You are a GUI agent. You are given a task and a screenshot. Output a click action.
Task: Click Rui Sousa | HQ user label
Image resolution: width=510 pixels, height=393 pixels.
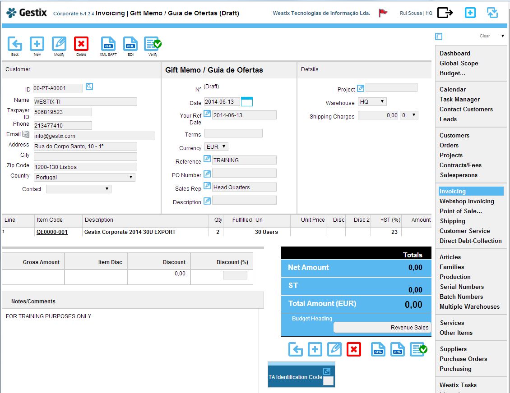416,13
